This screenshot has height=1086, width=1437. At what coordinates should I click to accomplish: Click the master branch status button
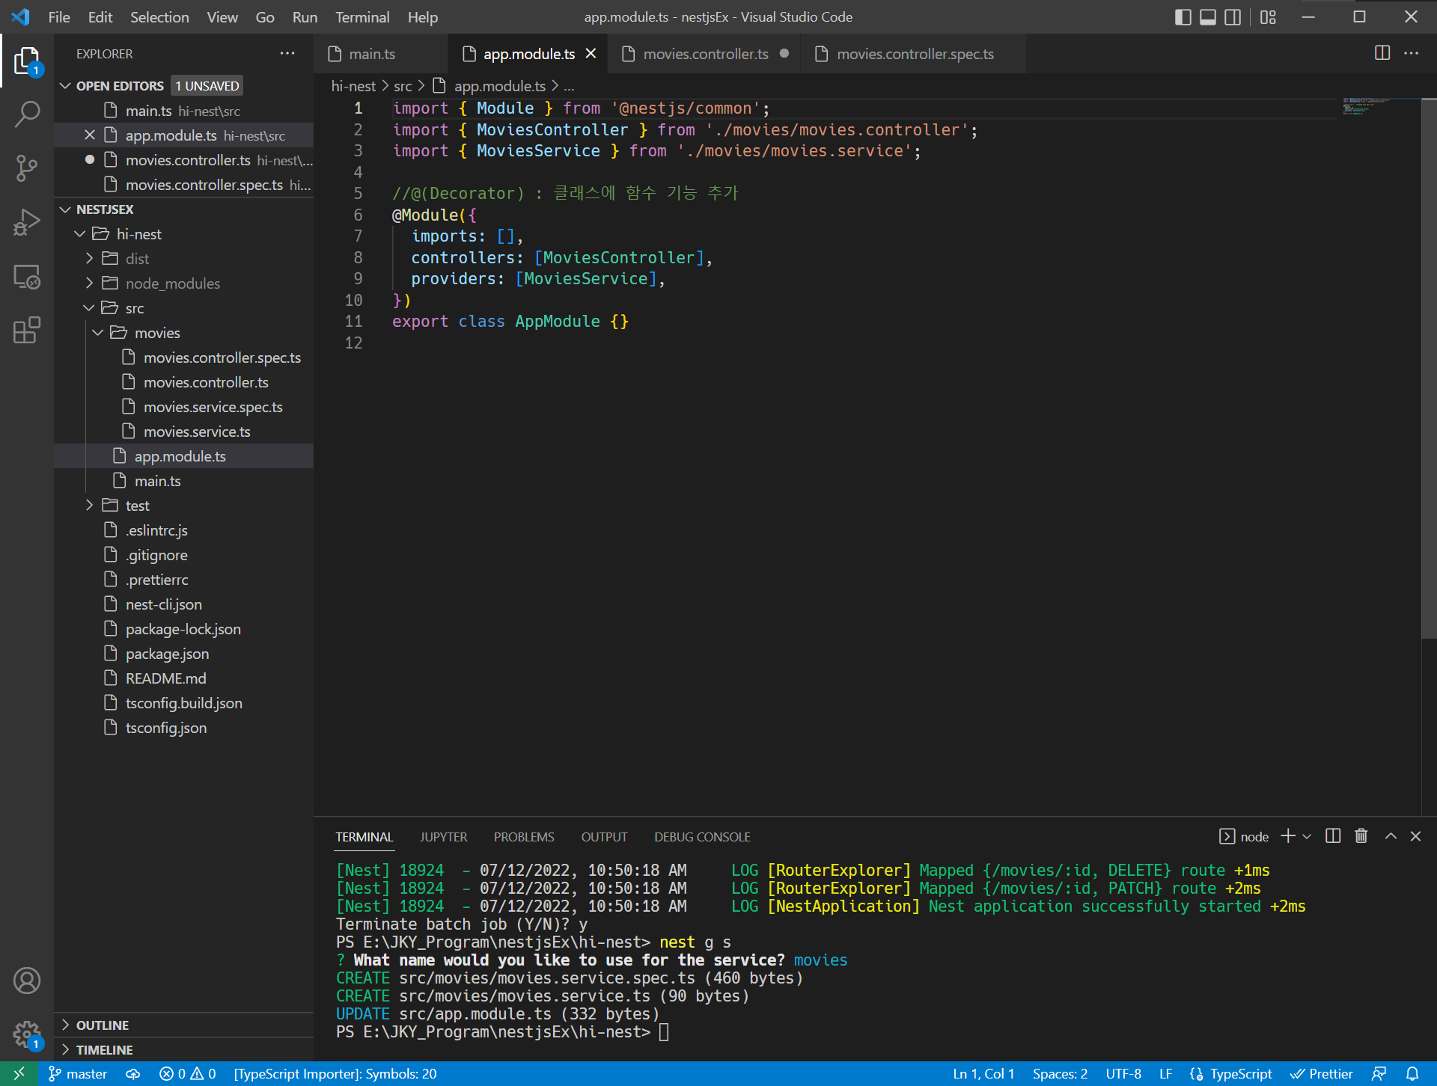coord(78,1074)
